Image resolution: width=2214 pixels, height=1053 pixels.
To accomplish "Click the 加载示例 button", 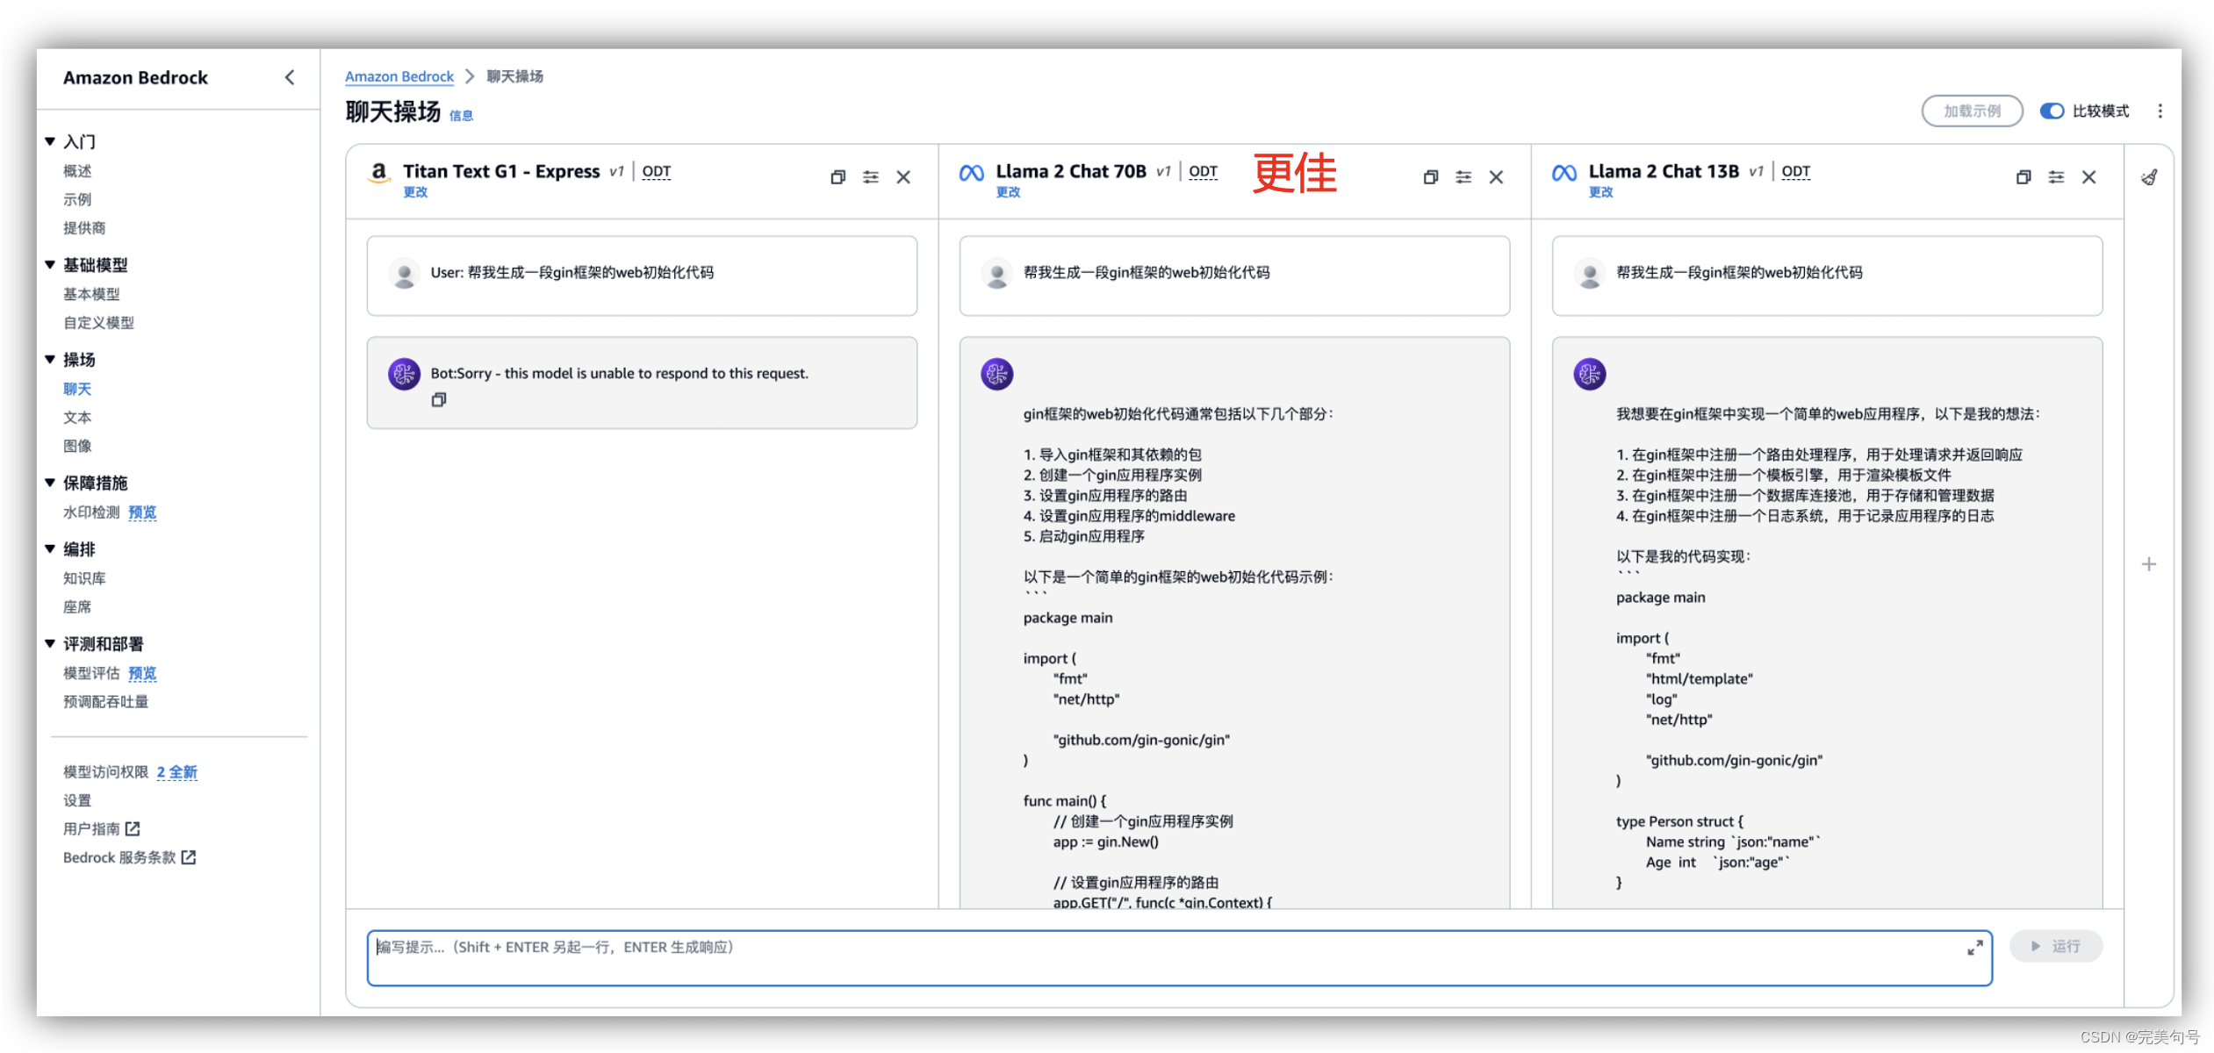I will [1972, 111].
